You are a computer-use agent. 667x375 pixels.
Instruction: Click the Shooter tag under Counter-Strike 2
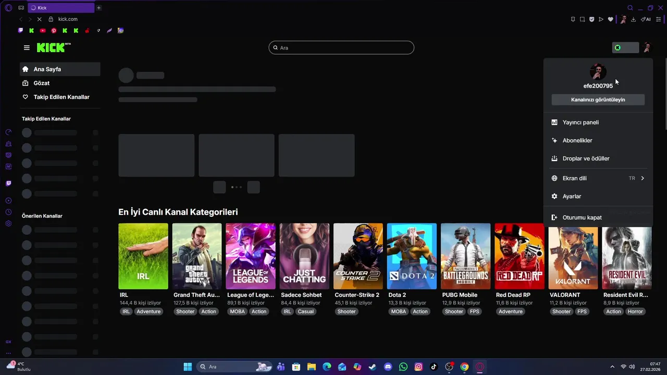(347, 311)
